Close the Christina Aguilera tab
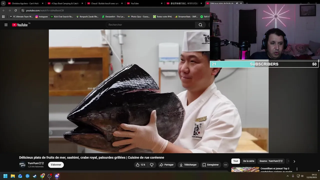Screen dimensions: 320x180 [x=42, y=3]
